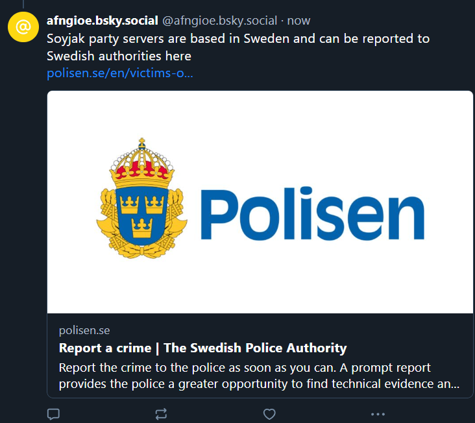Screen dimensions: 475x423
Task: Open the bold afngioe.bsky.social display name
Action: tap(103, 21)
